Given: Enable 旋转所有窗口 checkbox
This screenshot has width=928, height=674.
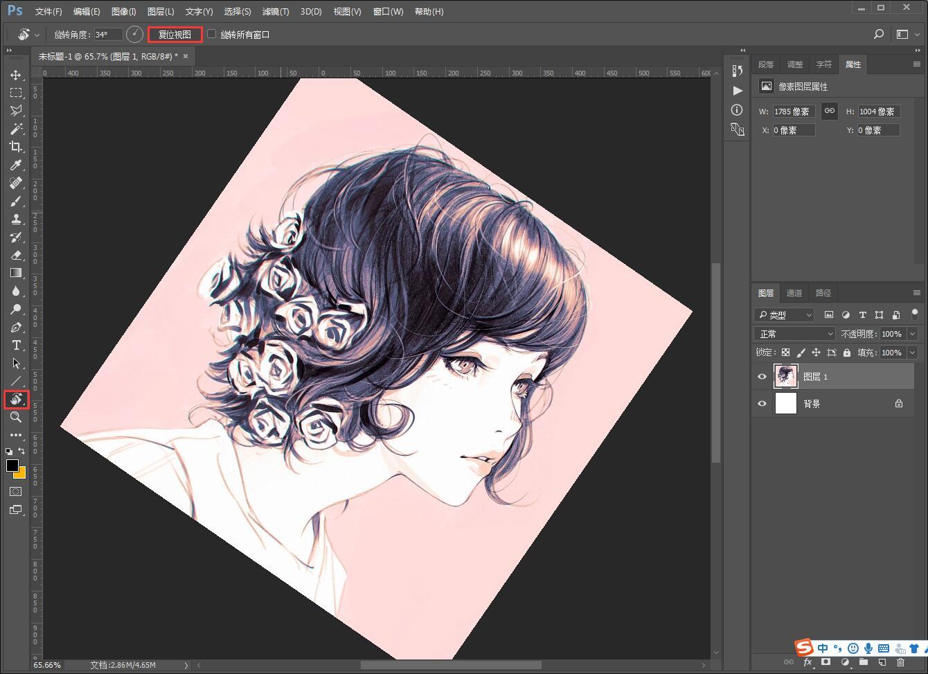Looking at the screenshot, I should (212, 34).
